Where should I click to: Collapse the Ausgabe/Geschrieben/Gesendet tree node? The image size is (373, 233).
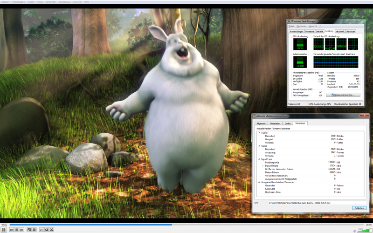tap(259, 182)
